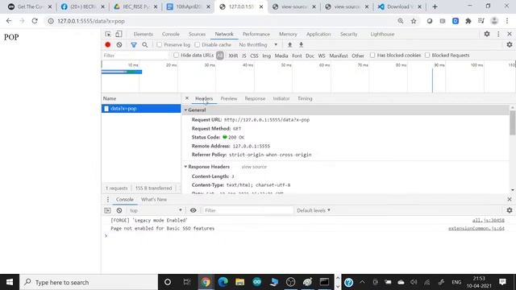Image resolution: width=516 pixels, height=290 pixels.
Task: Clear the console output
Action: tap(119, 210)
